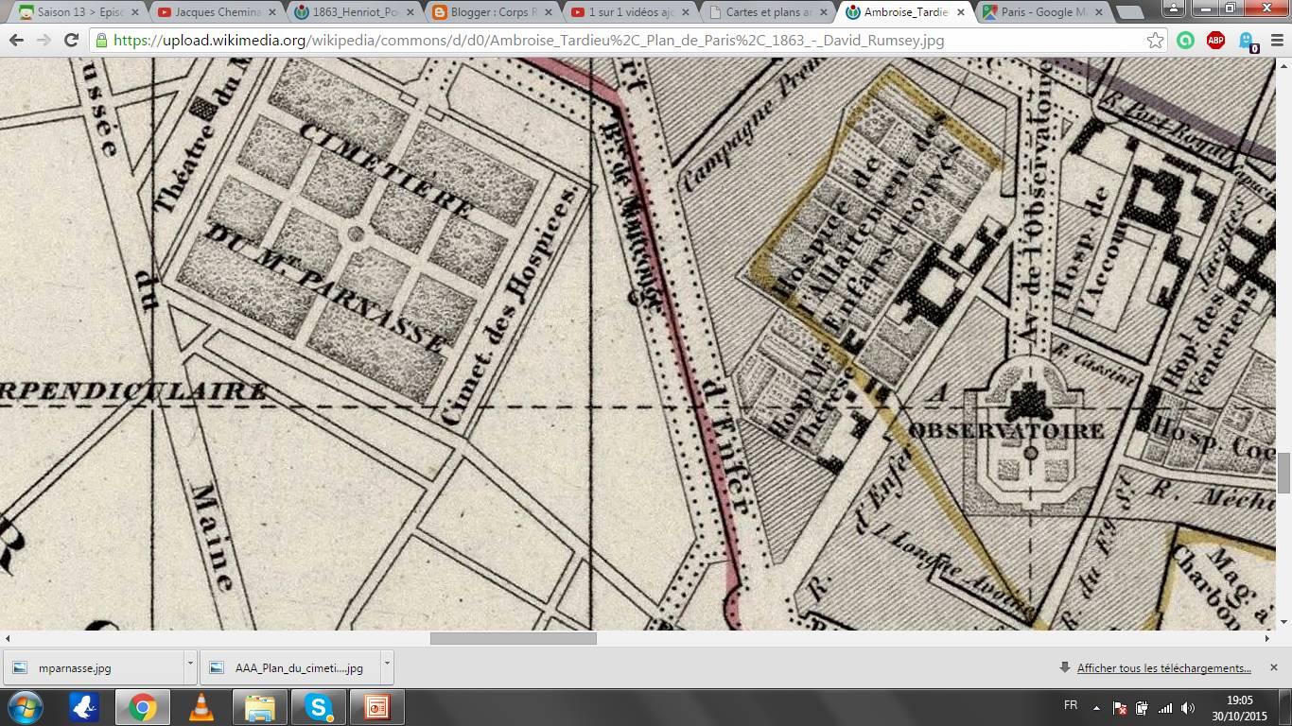The height and width of the screenshot is (726, 1292).
Task: Expand options for the AAA_Plan_du_cimeti....jpg download
Action: [x=386, y=666]
